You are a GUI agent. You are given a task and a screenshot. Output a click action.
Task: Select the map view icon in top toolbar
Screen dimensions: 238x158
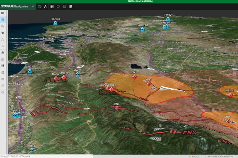[39, 6]
